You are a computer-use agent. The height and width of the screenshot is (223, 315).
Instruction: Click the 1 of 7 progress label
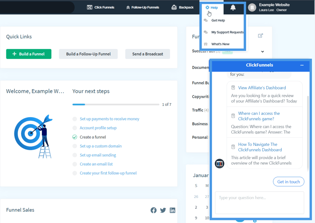166,105
